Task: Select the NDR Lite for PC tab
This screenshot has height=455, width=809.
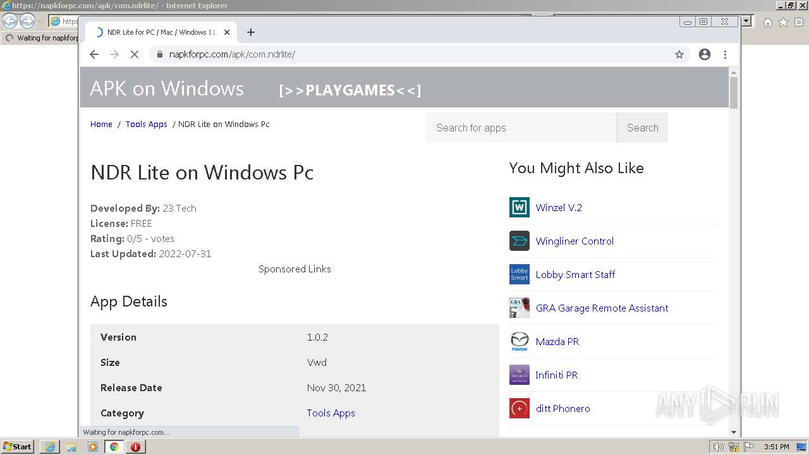Action: point(161,32)
